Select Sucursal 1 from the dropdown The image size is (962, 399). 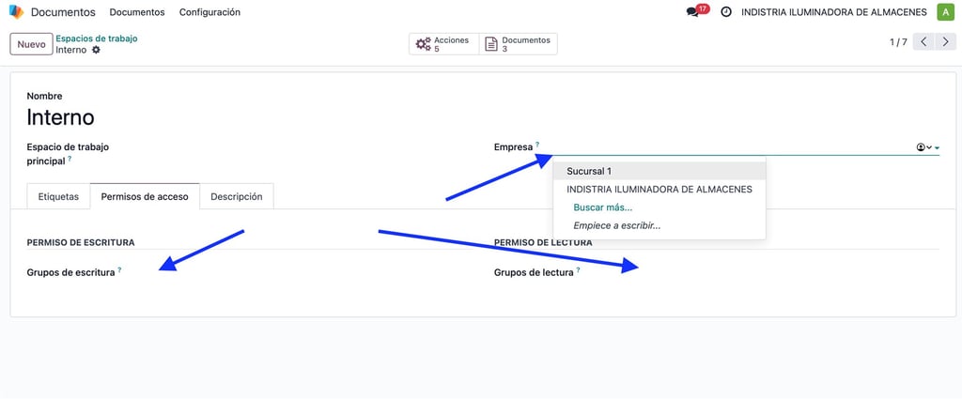tap(589, 171)
